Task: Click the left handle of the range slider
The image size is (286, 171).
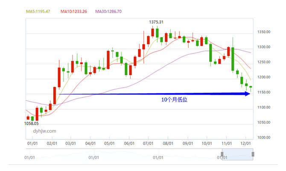Action: (x=222, y=154)
